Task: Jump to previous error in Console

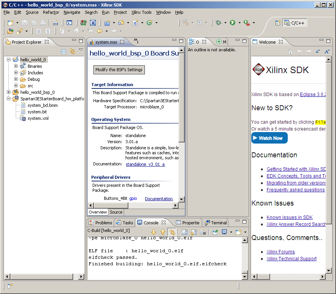Action: tap(163, 232)
